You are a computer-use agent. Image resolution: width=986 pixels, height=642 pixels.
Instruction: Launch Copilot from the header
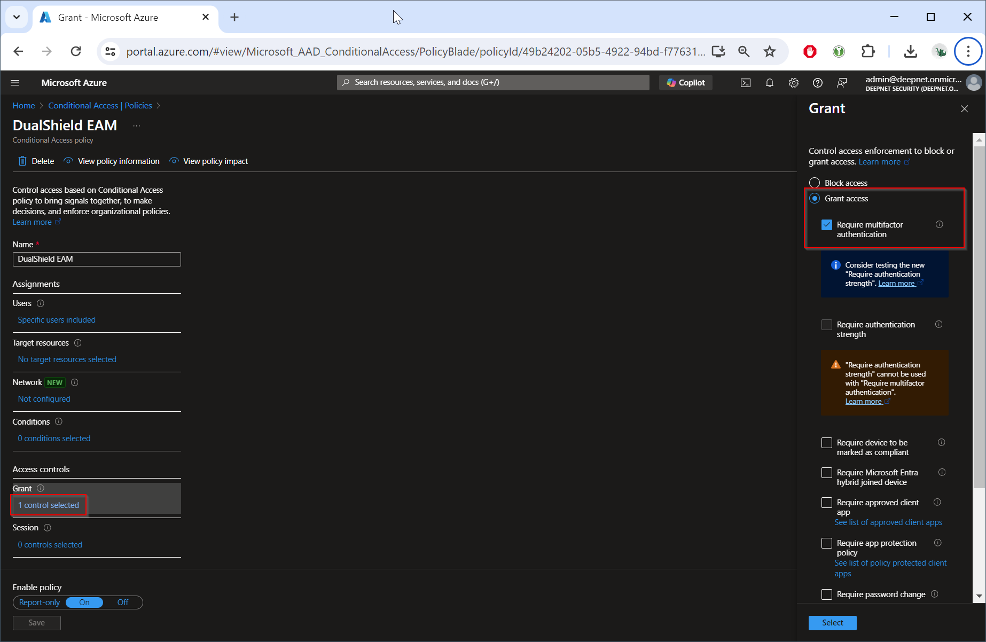[x=686, y=83]
